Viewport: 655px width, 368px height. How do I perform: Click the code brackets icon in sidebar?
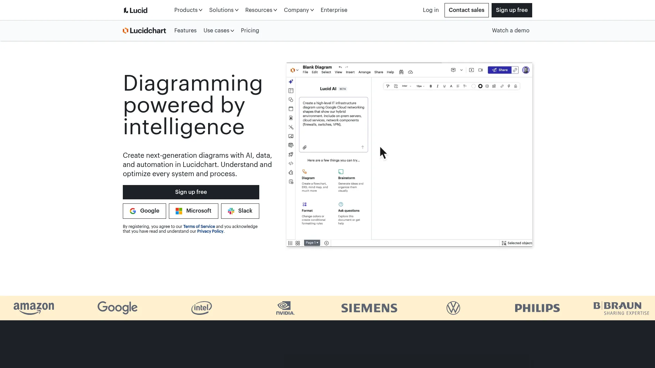[x=291, y=164]
